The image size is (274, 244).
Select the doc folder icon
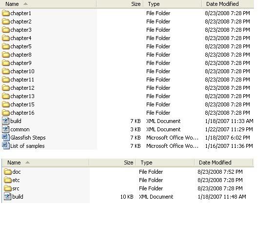point(8,172)
